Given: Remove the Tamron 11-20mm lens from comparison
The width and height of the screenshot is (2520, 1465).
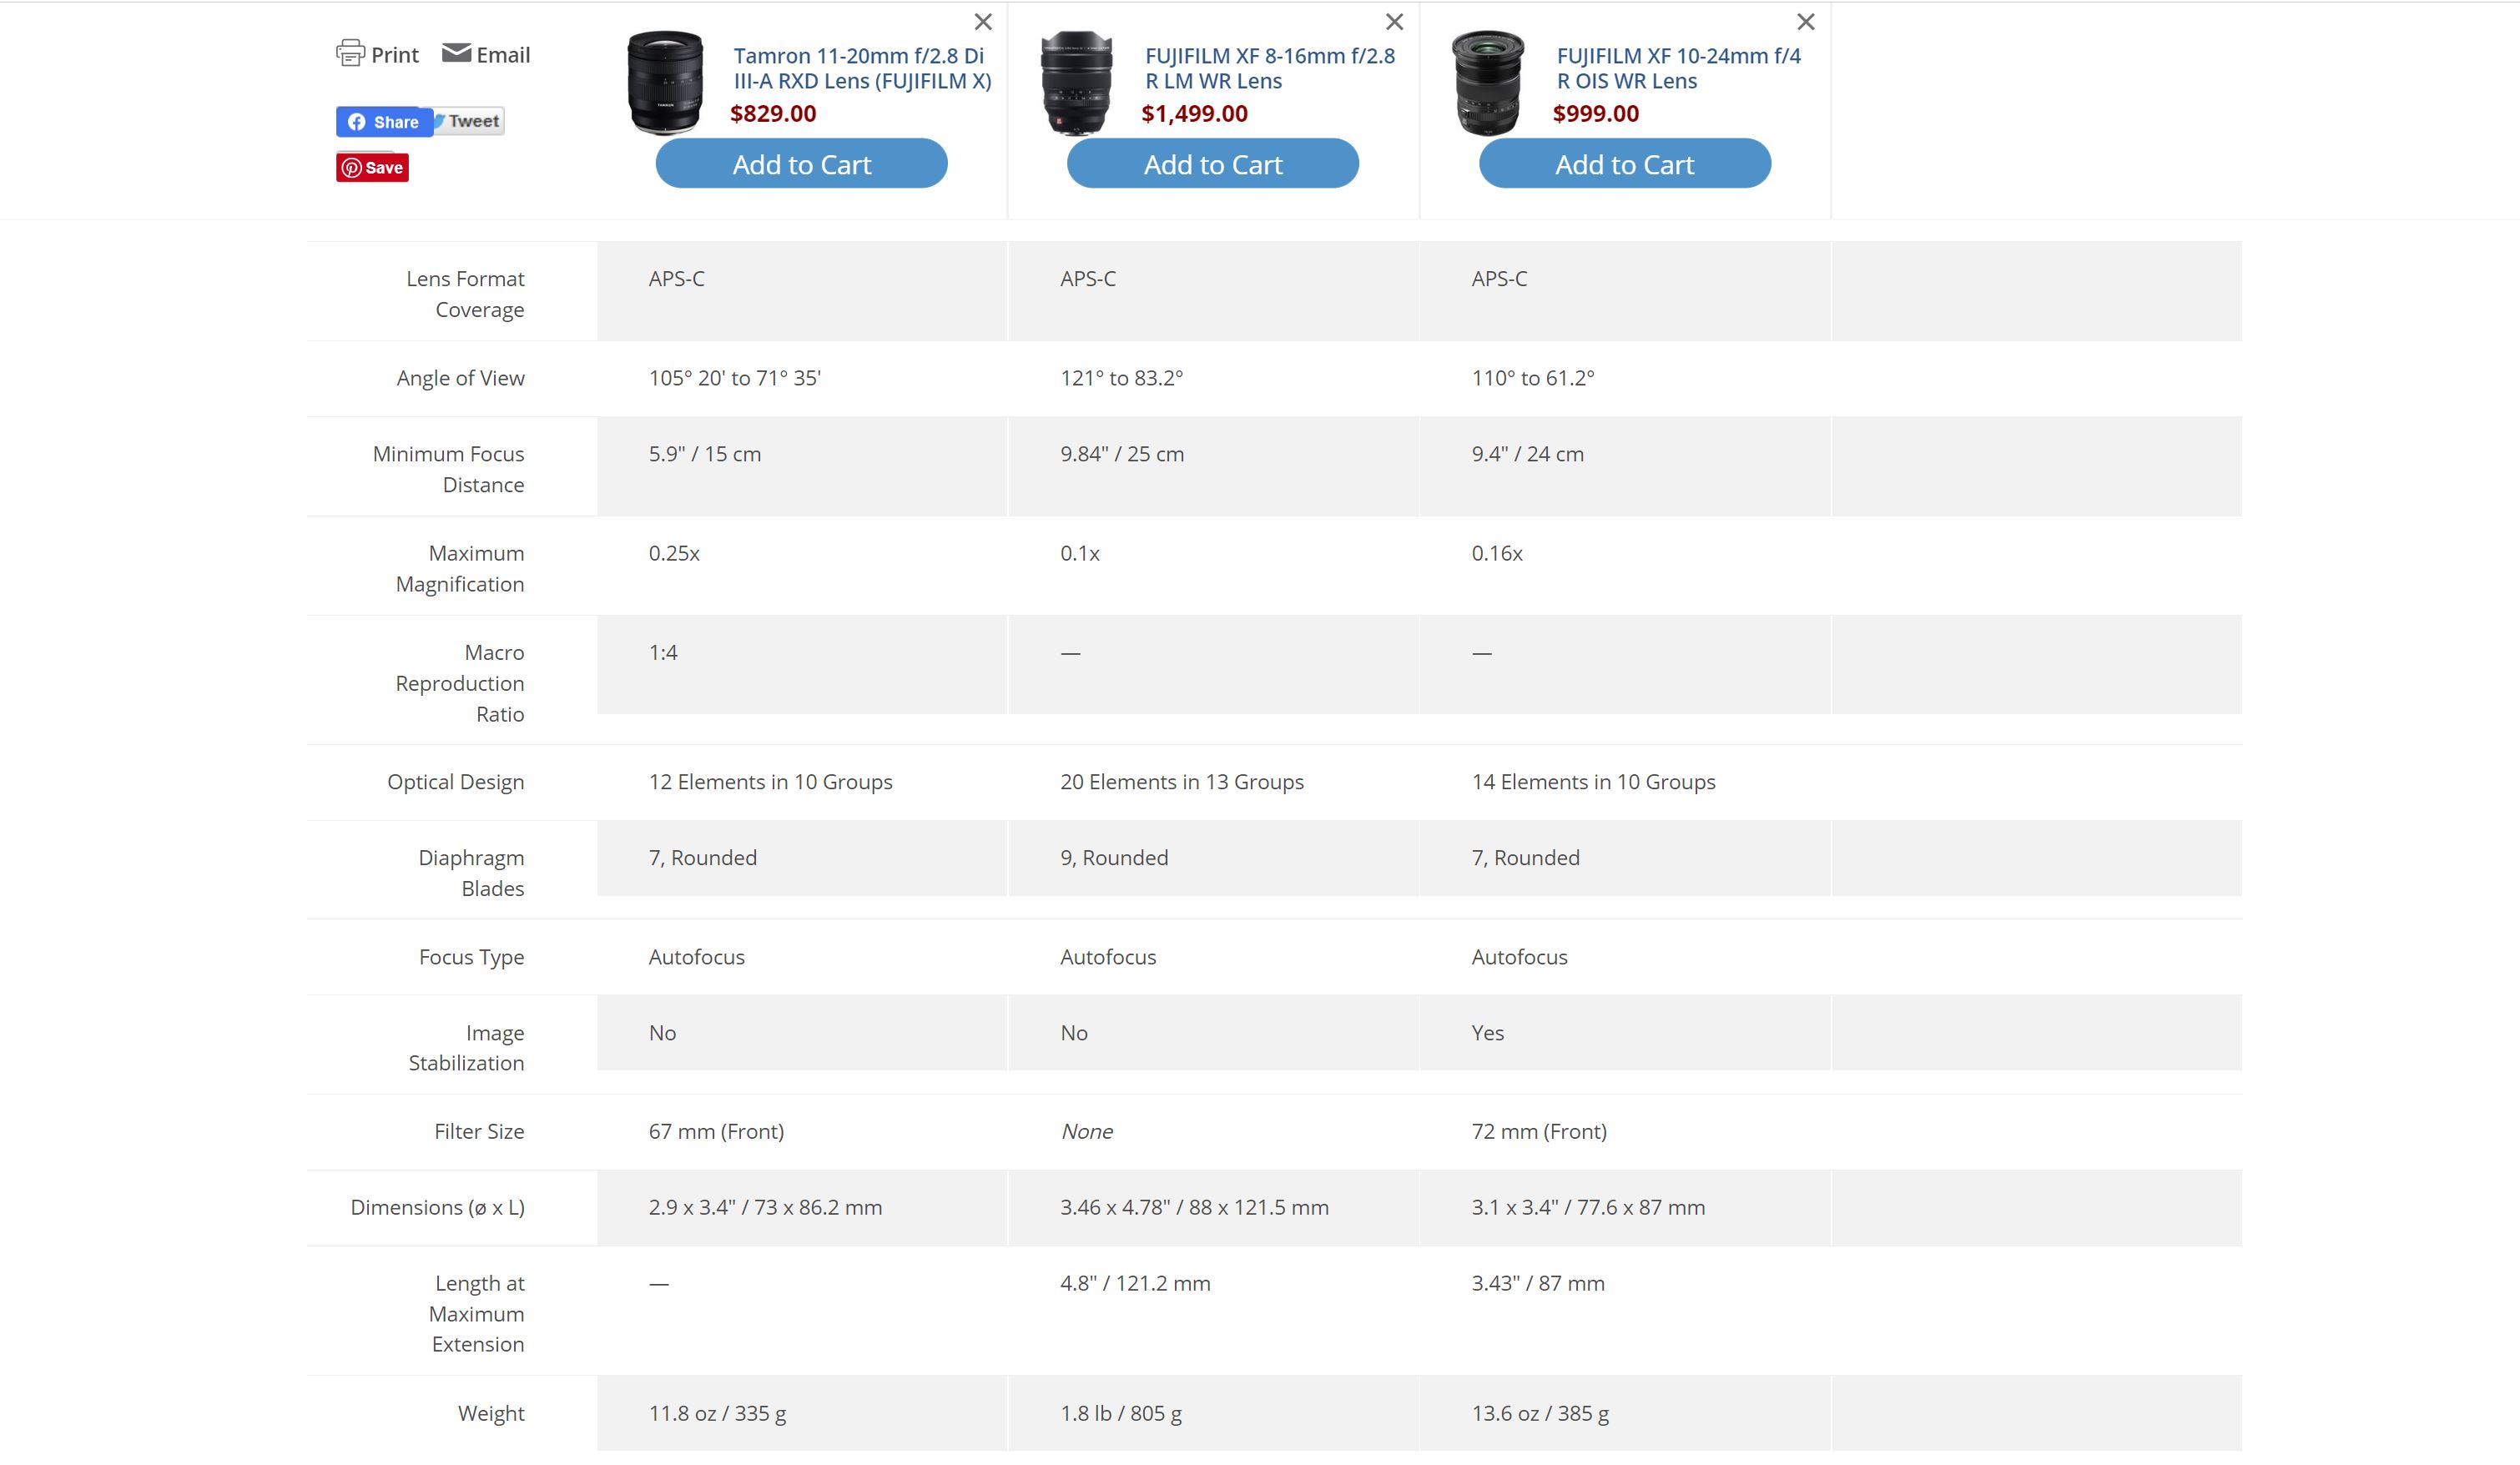Looking at the screenshot, I should 983,22.
